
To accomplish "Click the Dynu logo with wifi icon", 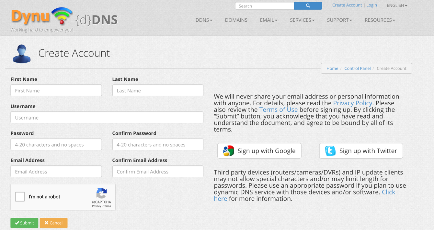I will tap(42, 17).
